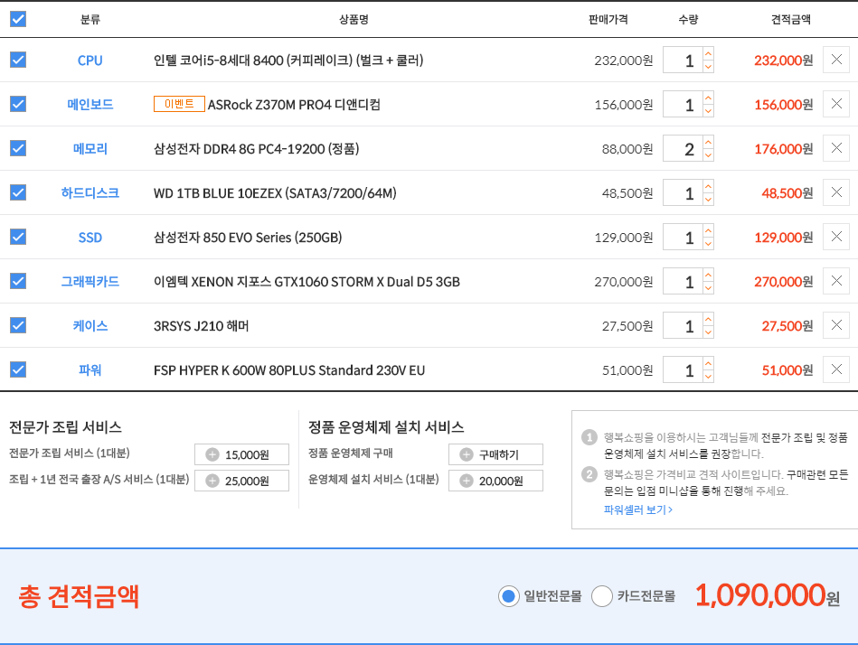Increase SSD quantity with up arrow
Screen dimensions: 858x645
[708, 230]
